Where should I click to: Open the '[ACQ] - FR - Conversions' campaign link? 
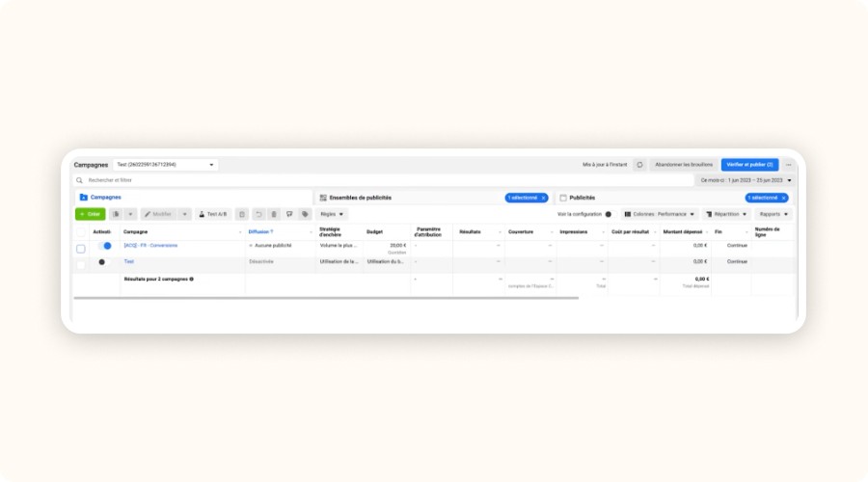tap(150, 246)
